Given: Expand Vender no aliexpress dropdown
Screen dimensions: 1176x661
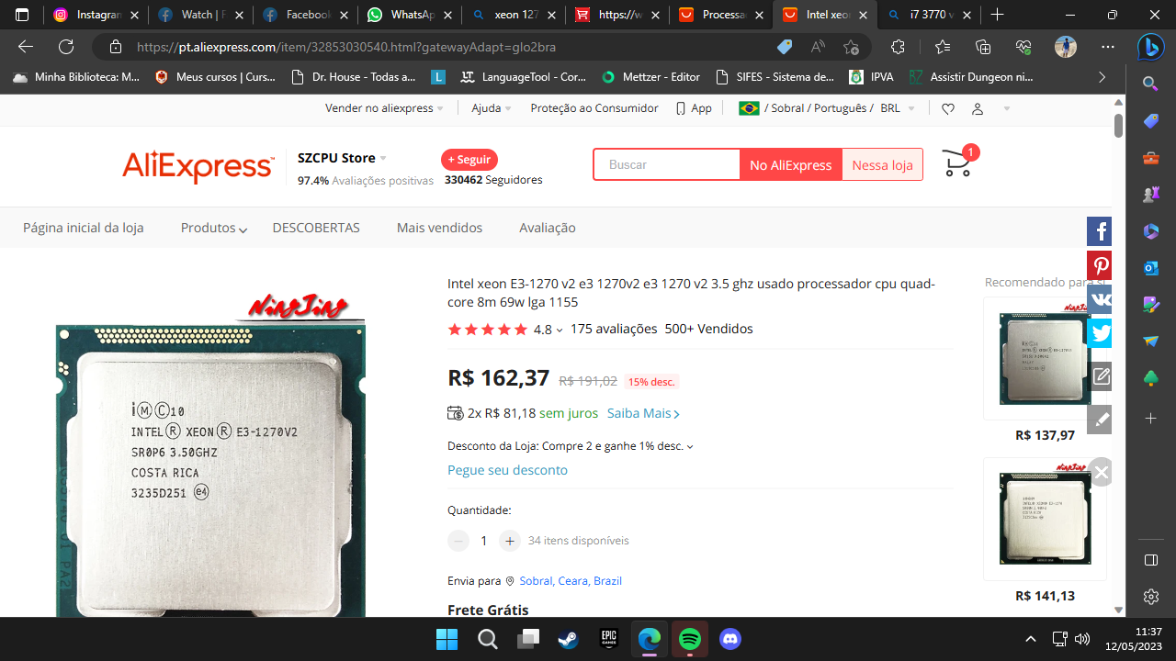Looking at the screenshot, I should coord(384,108).
